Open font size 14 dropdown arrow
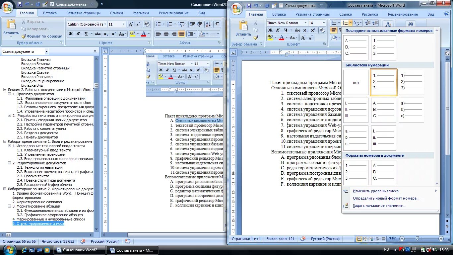Screen dimensions: 453x255 tap(324, 23)
